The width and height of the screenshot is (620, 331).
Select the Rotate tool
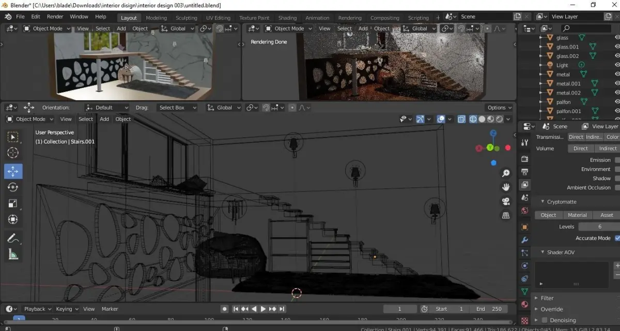point(13,187)
